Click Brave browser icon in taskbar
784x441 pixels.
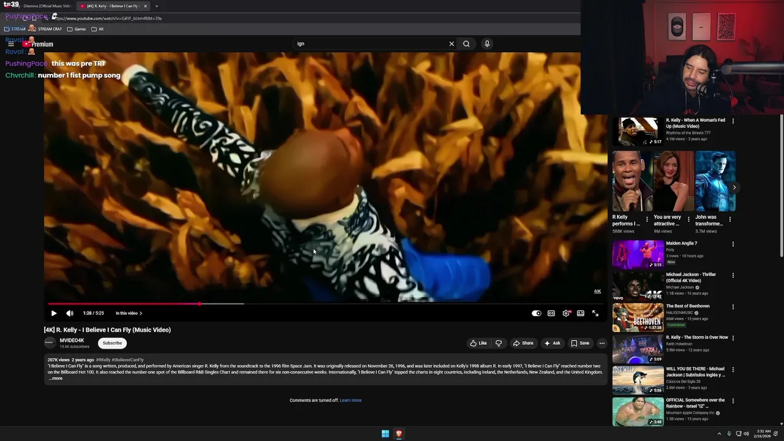[399, 434]
